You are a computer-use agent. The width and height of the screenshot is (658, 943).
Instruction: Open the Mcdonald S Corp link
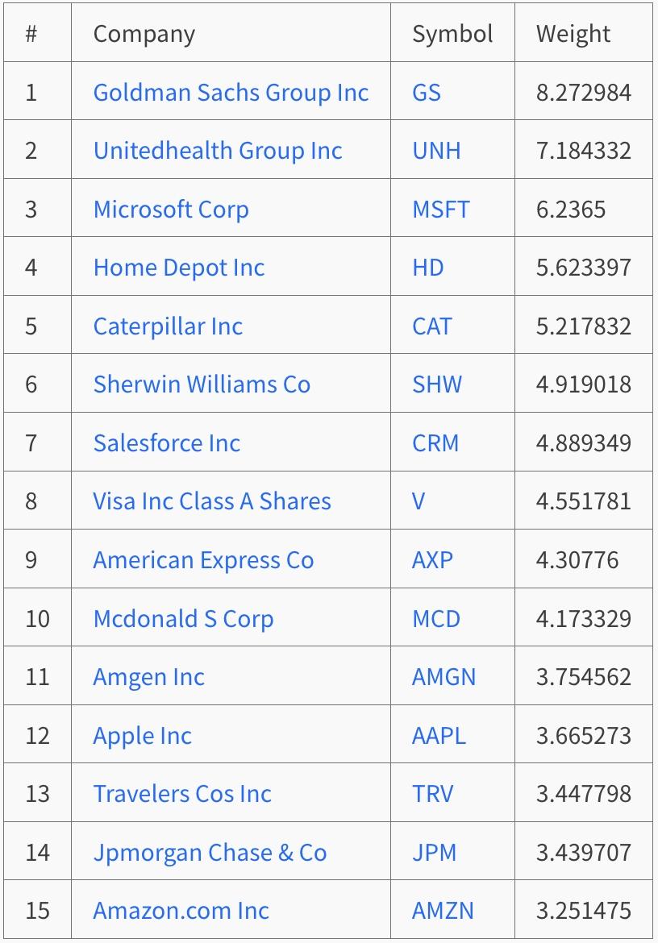[183, 619]
